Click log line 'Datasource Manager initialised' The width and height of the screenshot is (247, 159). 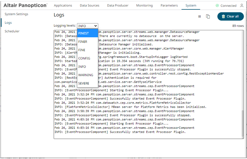coord(104,45)
